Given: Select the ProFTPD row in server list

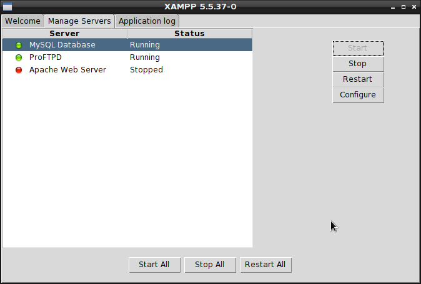Looking at the screenshot, I should point(127,57).
